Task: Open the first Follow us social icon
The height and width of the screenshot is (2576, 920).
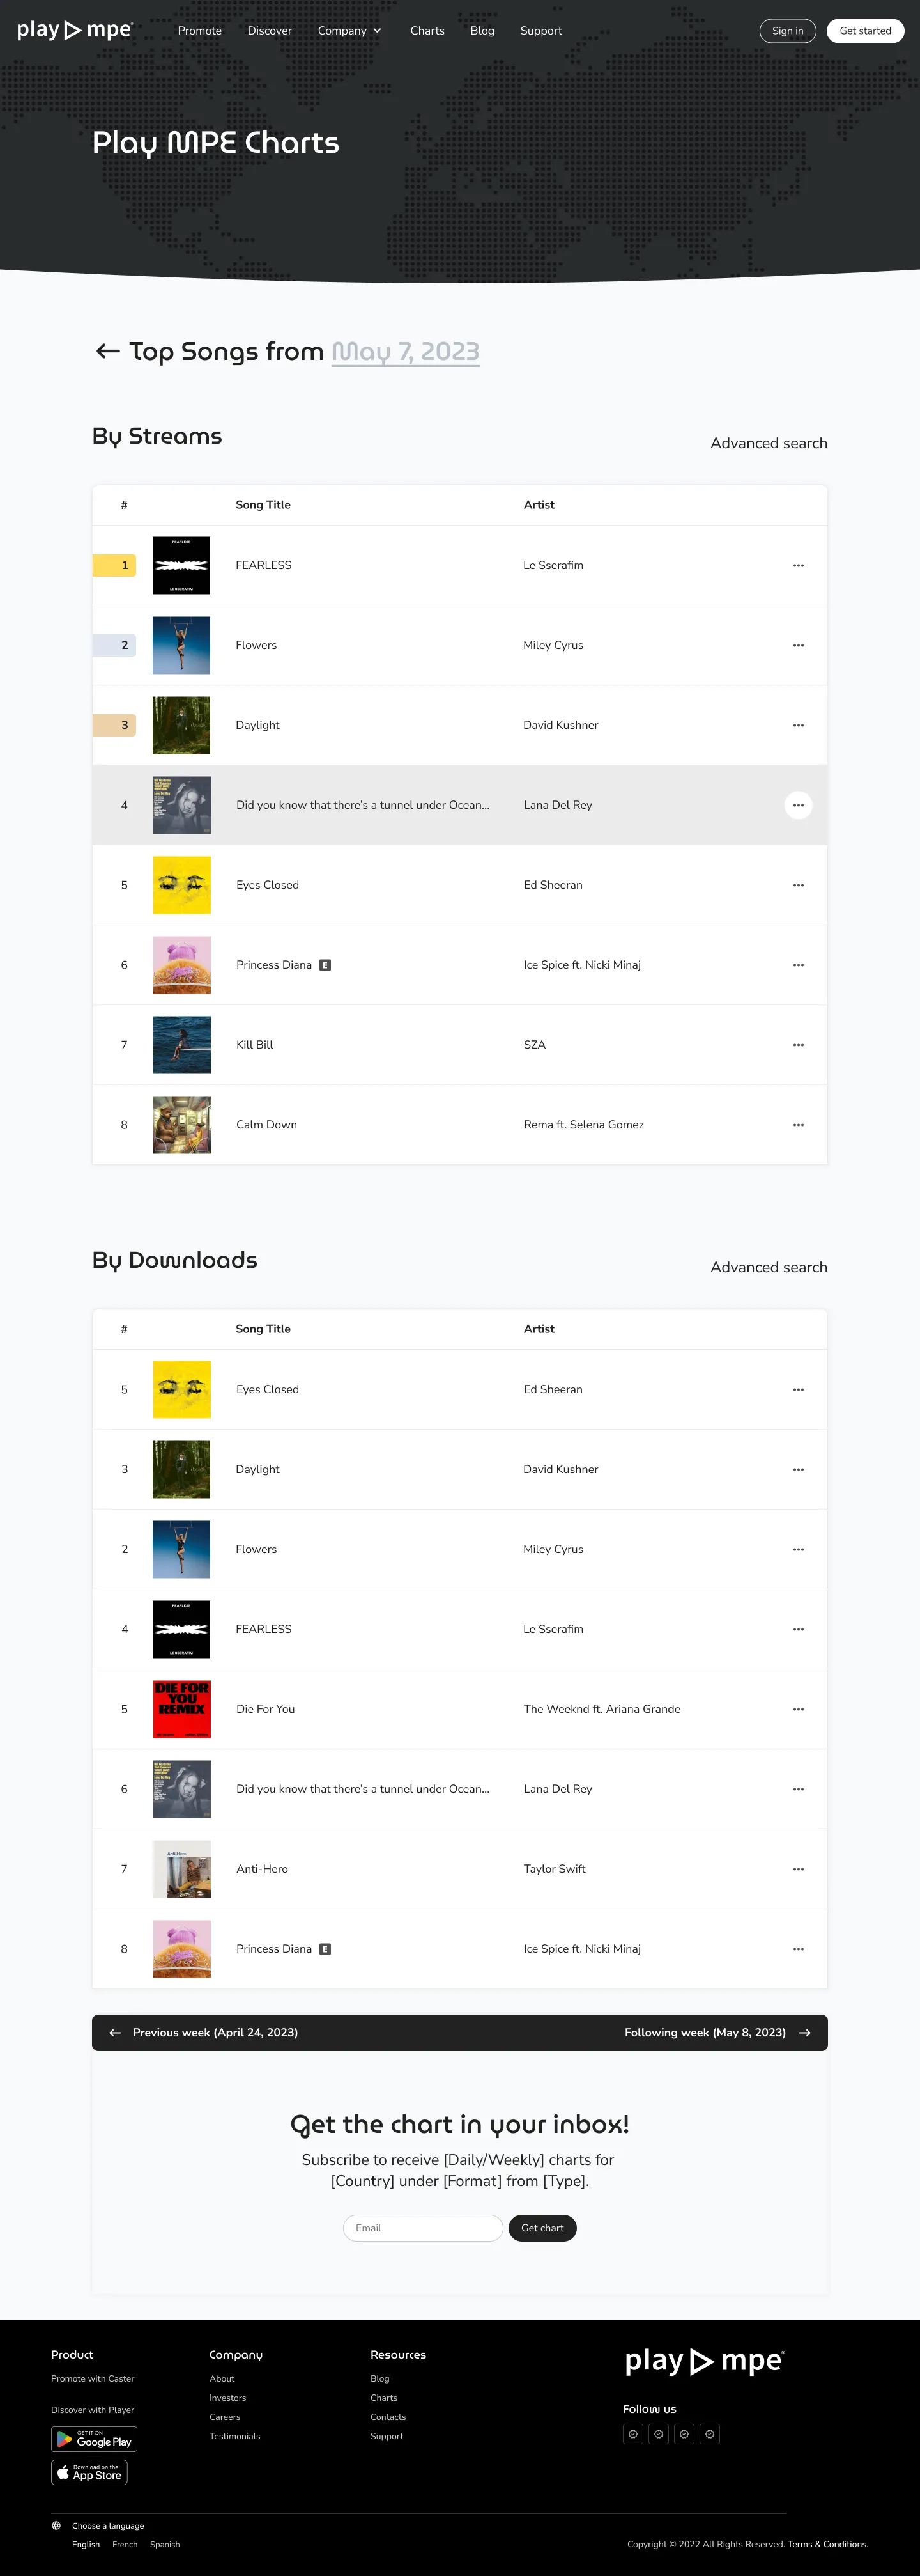Action: 632,2434
